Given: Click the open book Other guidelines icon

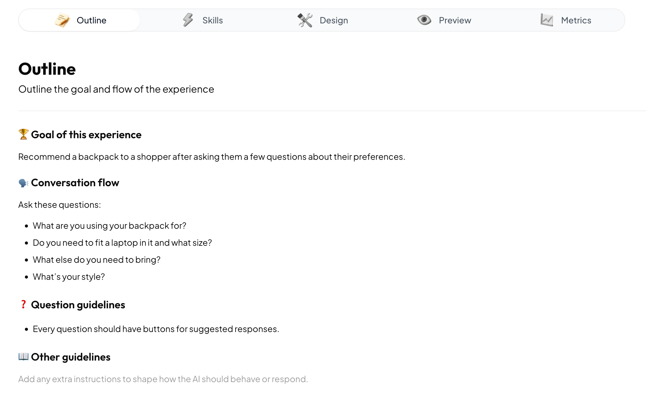Looking at the screenshot, I should point(23,357).
